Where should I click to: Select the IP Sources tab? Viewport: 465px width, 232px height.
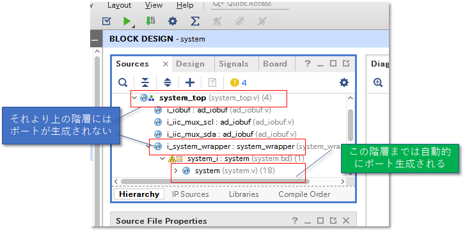(191, 194)
